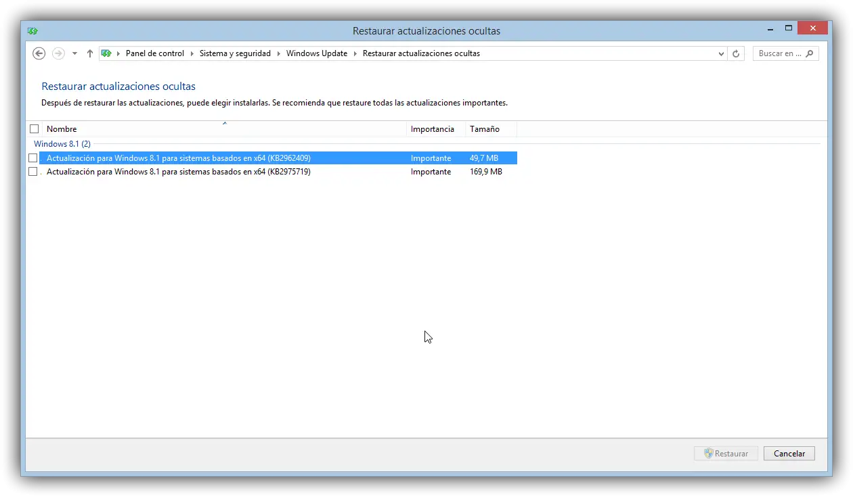The height and width of the screenshot is (497, 853).
Task: Sort list by Nombre column
Action: [225, 129]
